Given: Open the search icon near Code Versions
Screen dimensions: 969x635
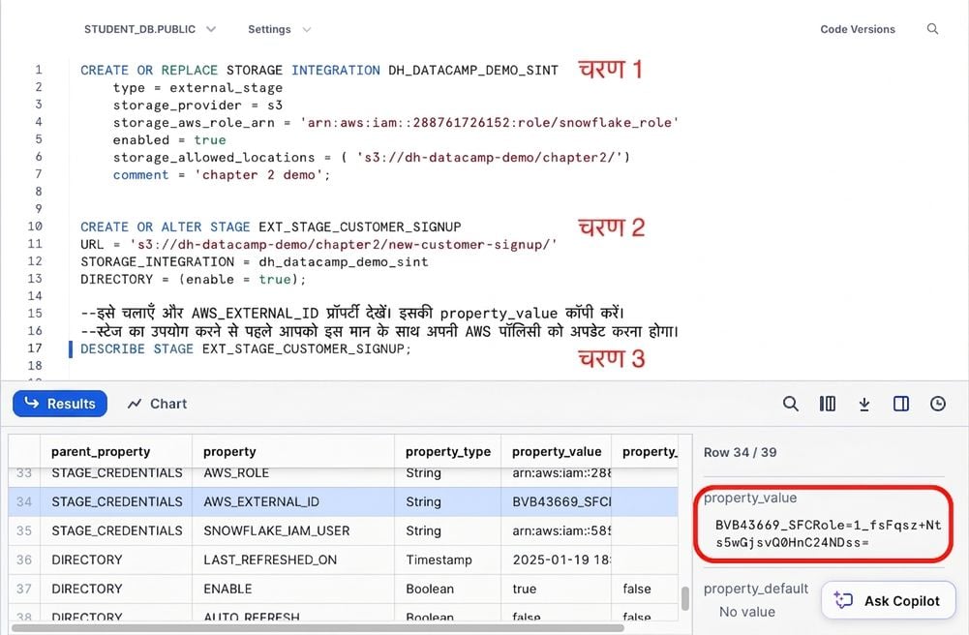Looking at the screenshot, I should pos(932,28).
